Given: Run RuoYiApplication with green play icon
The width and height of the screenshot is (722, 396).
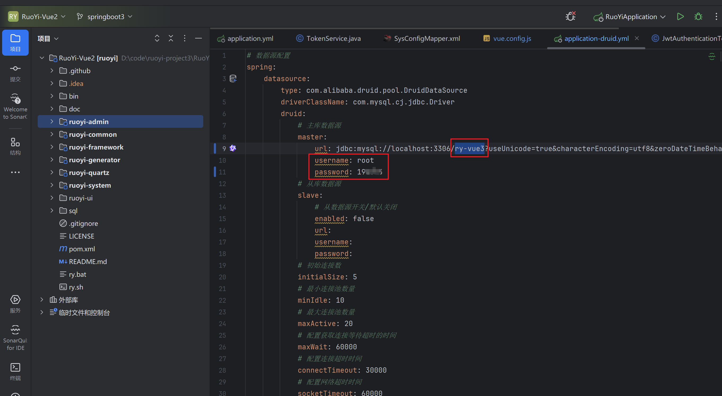Looking at the screenshot, I should [680, 16].
